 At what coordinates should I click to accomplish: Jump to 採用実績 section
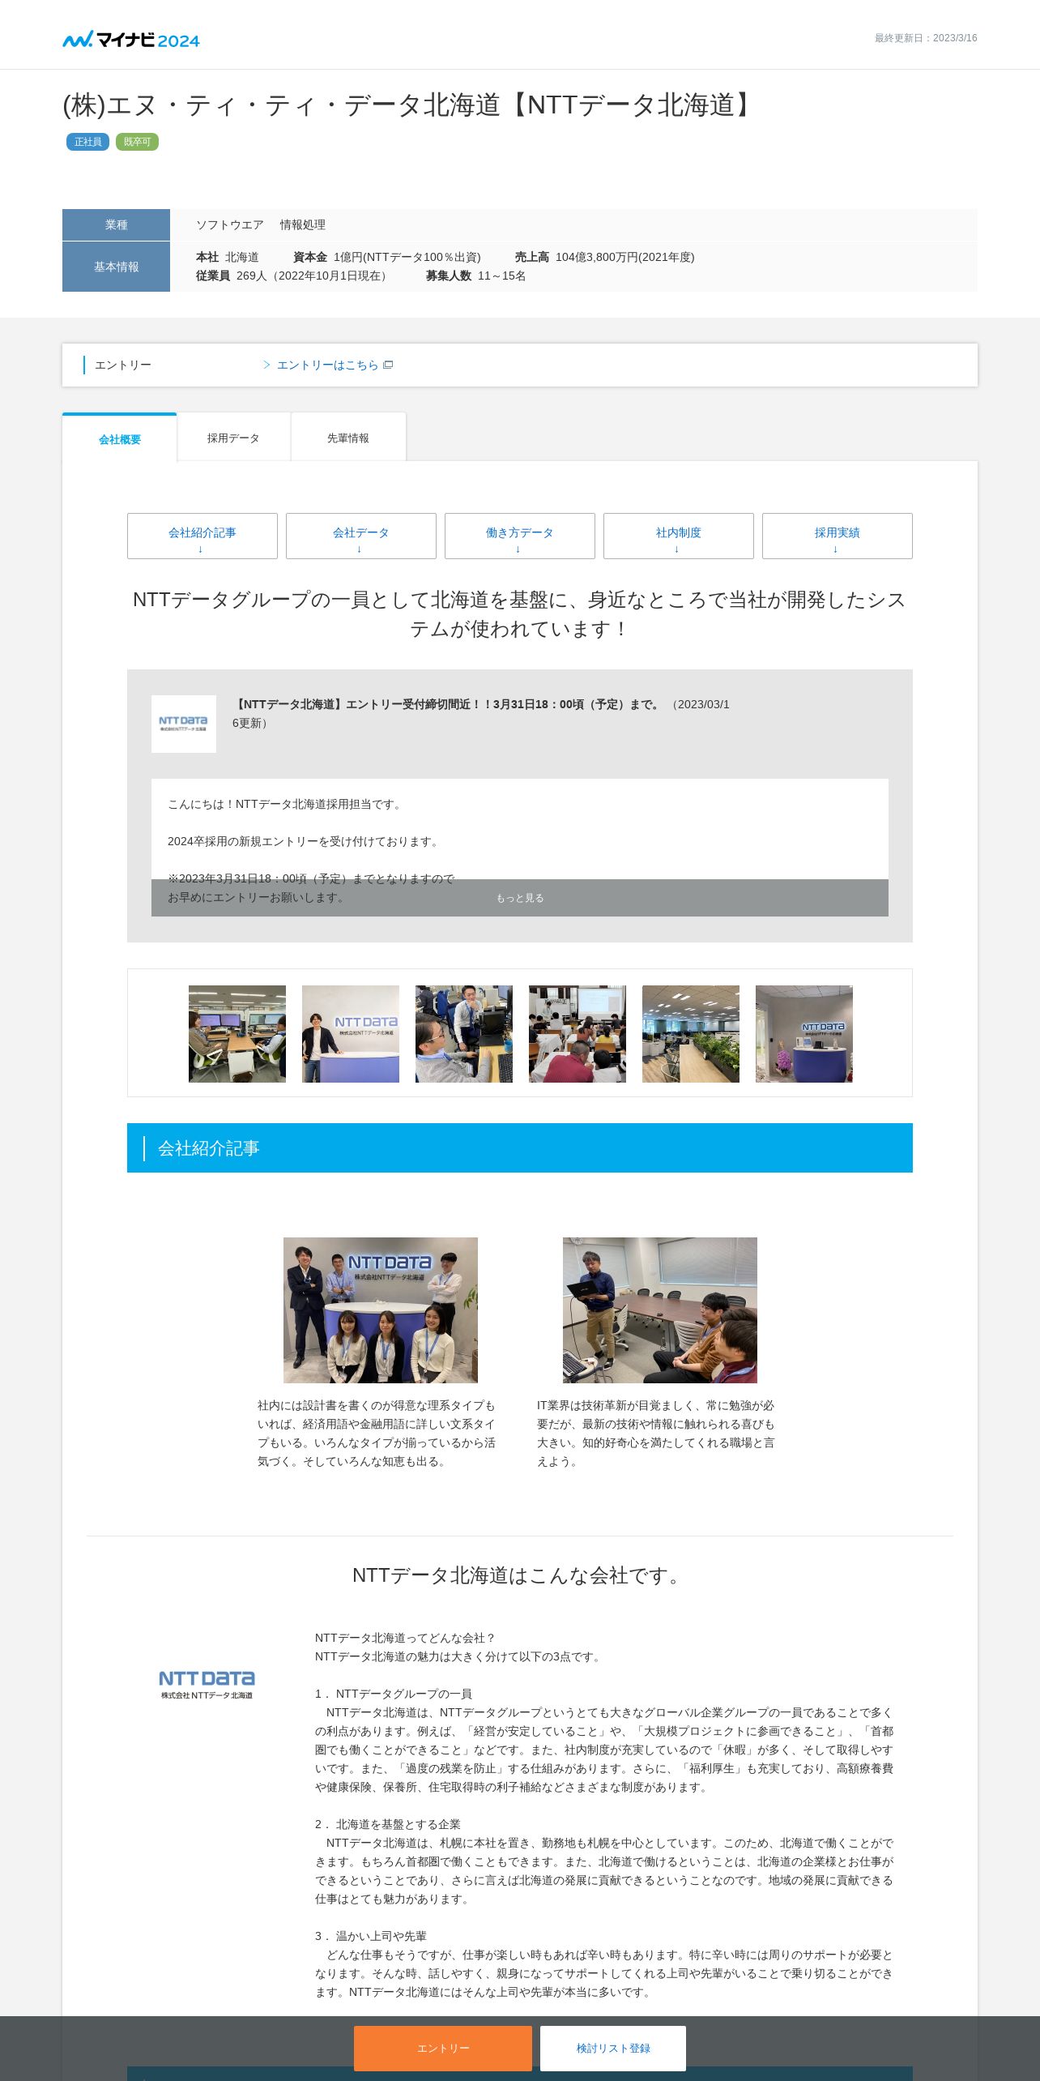click(838, 536)
